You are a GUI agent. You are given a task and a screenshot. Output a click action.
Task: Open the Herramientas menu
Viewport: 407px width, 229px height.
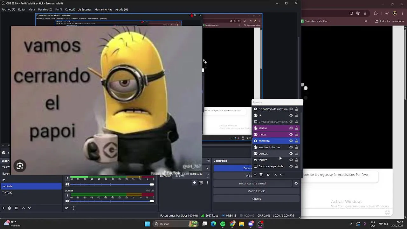pyautogui.click(x=103, y=10)
